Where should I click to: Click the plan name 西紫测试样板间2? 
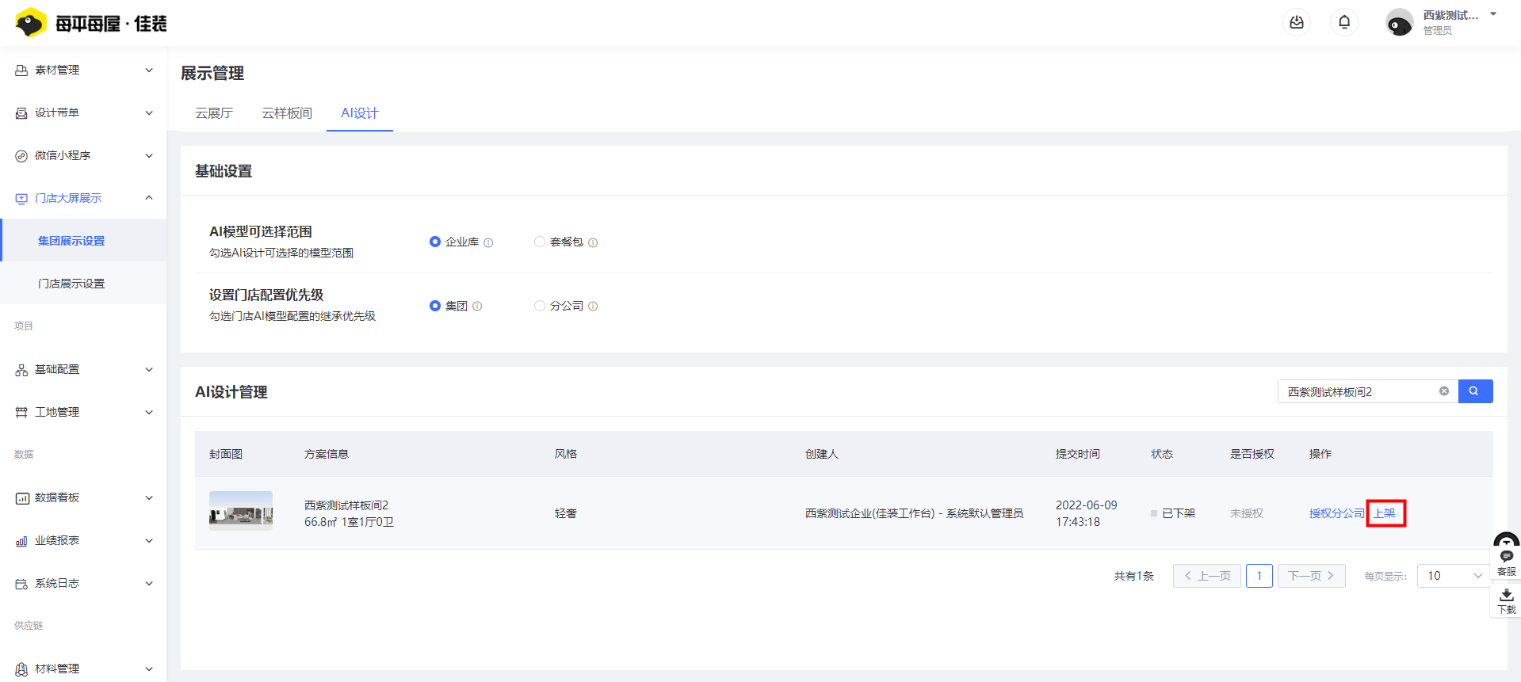346,505
